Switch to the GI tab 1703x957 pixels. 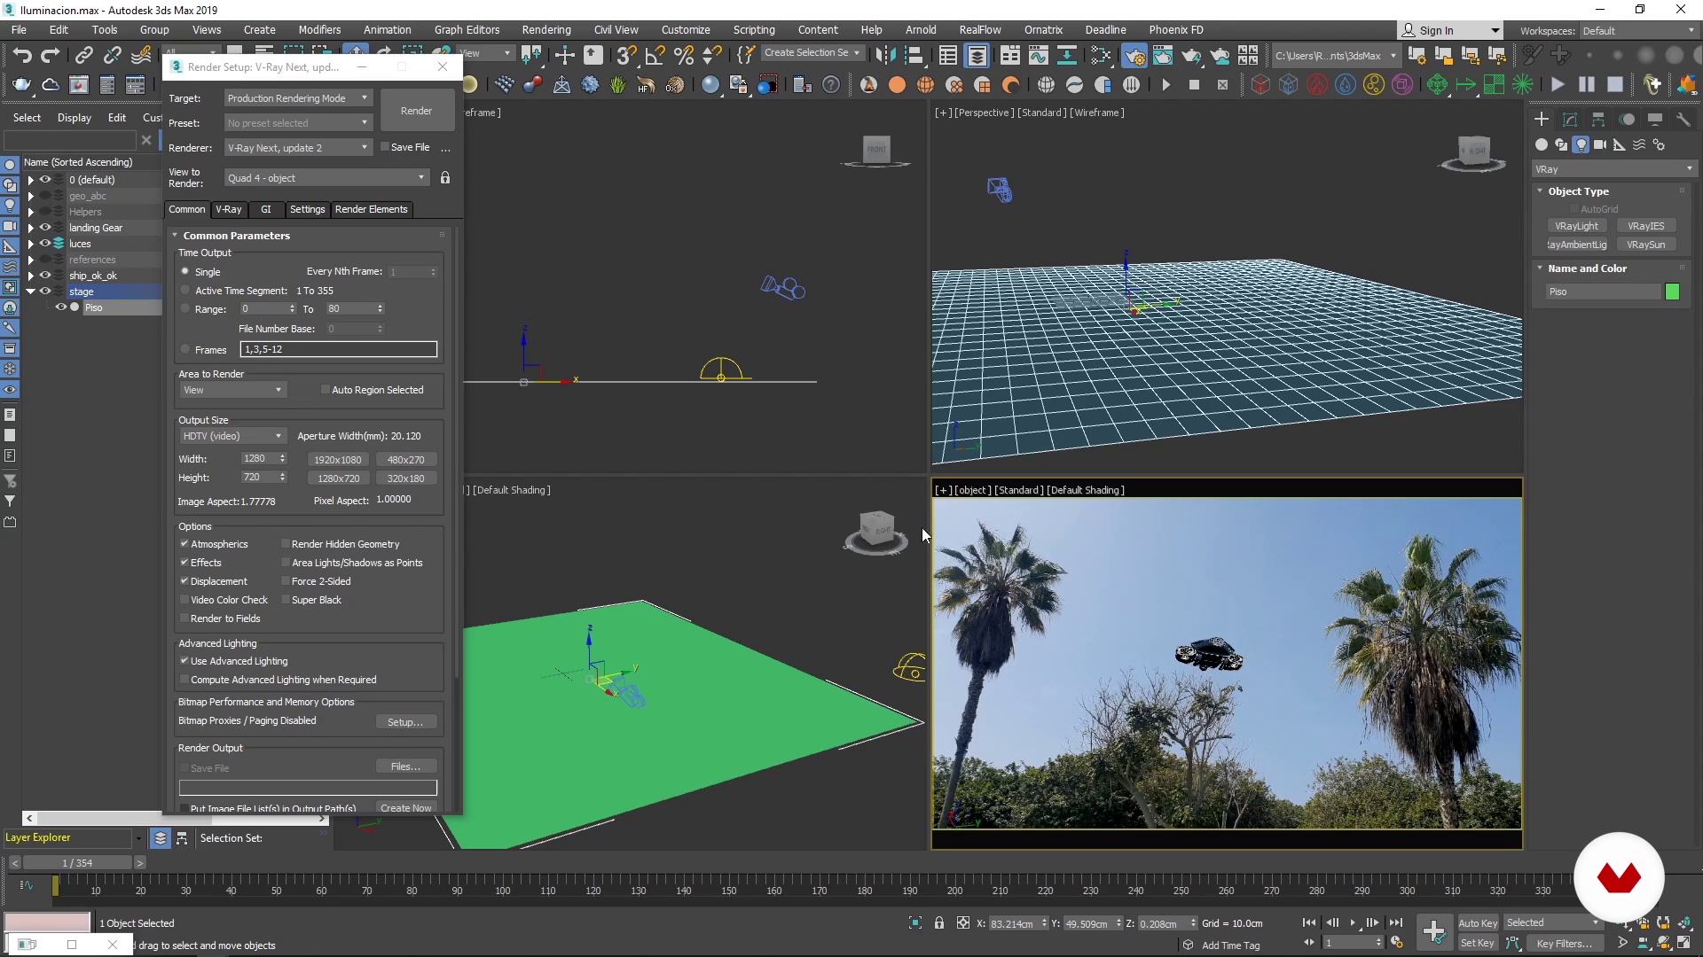(265, 209)
